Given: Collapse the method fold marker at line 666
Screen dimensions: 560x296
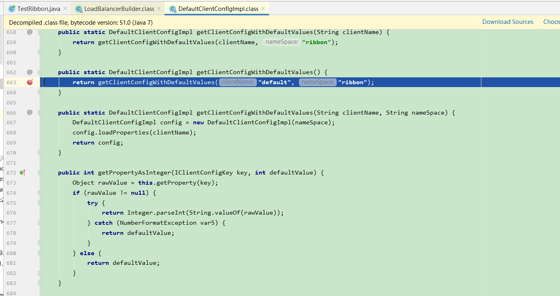Looking at the screenshot, I should [x=40, y=113].
